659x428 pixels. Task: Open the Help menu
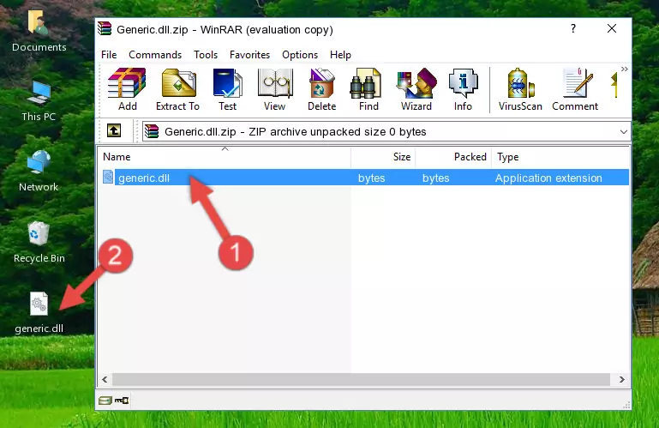click(340, 55)
